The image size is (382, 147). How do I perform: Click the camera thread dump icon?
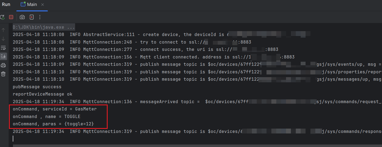(x=22, y=17)
